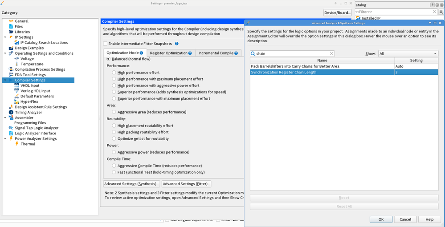Click the search field containing 'chain'

[292, 53]
